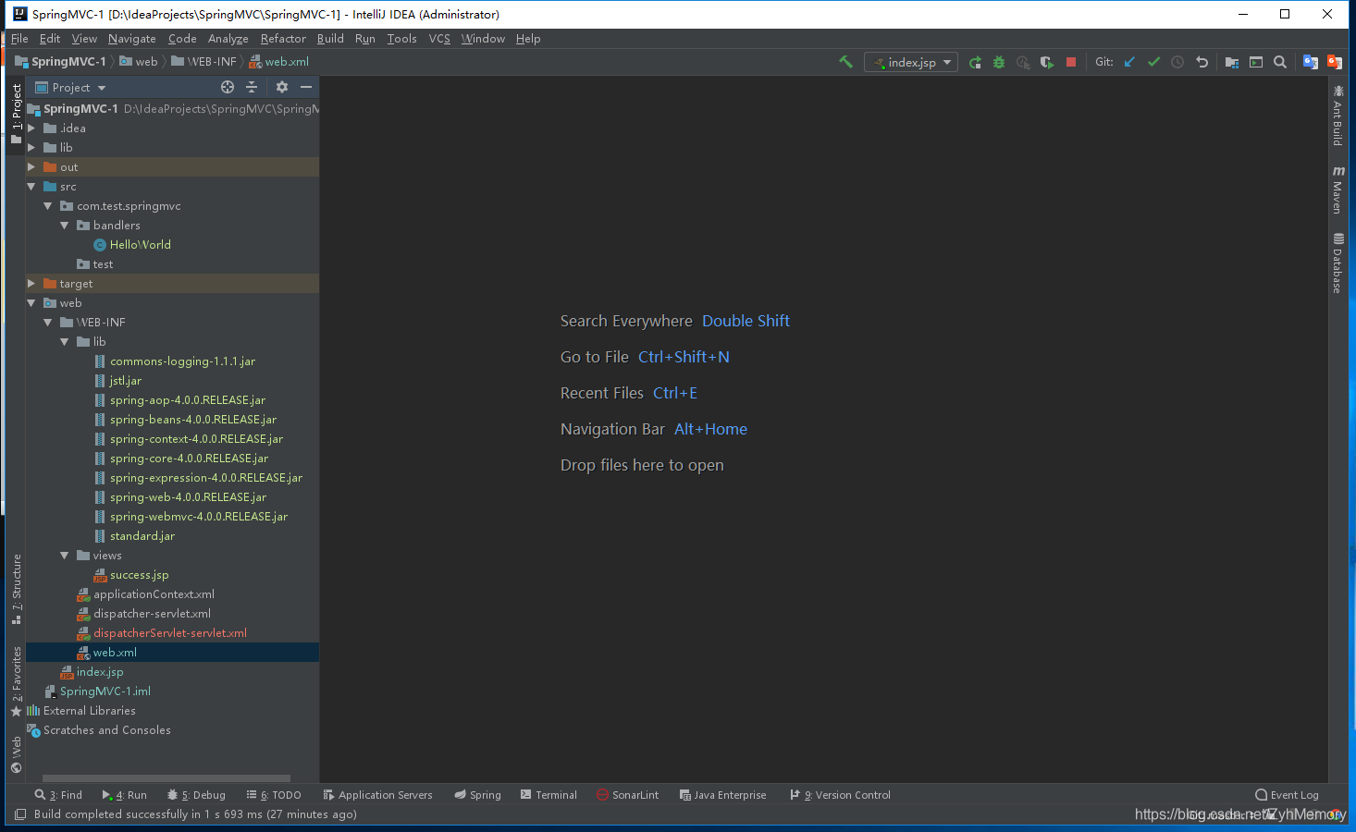Select success.jsp file
The height and width of the screenshot is (832, 1356).
coord(139,575)
